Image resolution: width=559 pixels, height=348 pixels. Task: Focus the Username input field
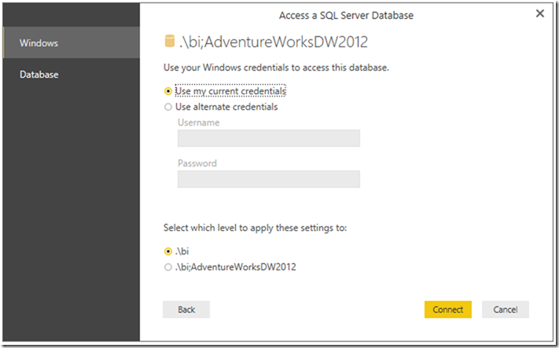coord(268,138)
